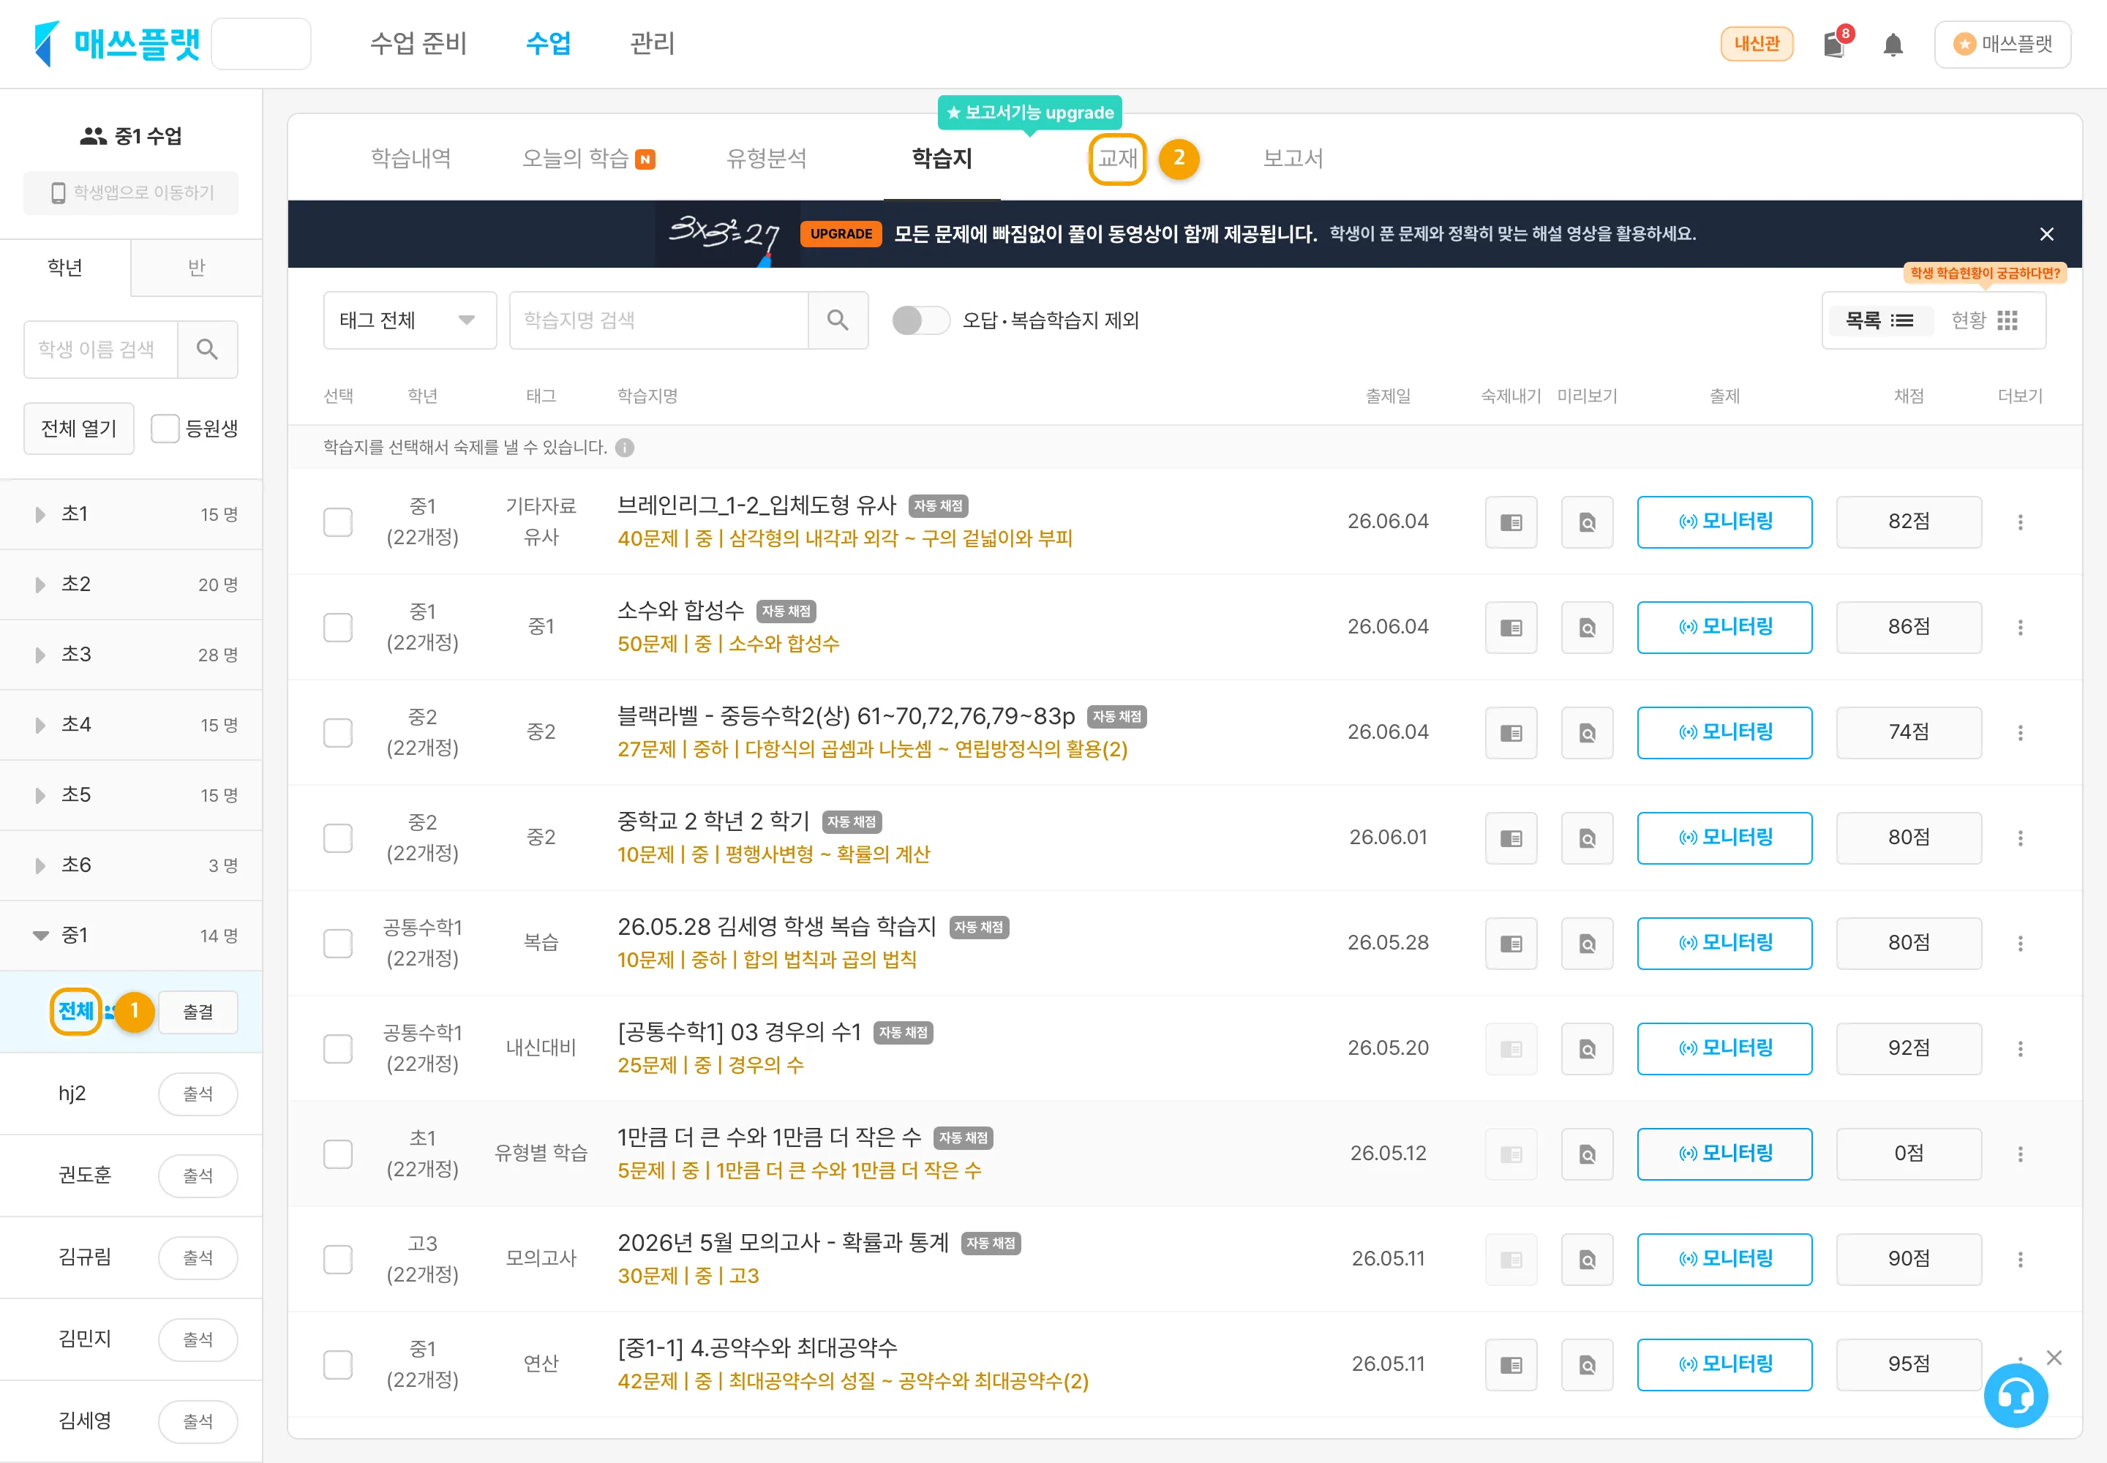This screenshot has width=2107, height=1463.
Task: Select student 김규림 in the sidebar
Action: [84, 1257]
